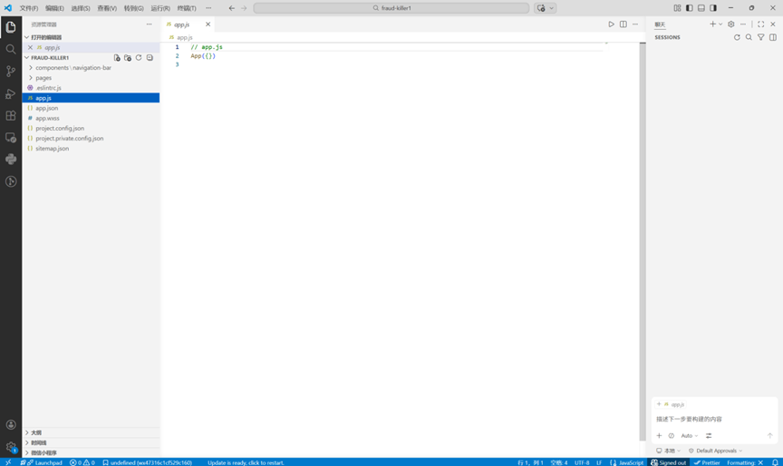
Task: Toggle the bottom panel
Action: 701,8
